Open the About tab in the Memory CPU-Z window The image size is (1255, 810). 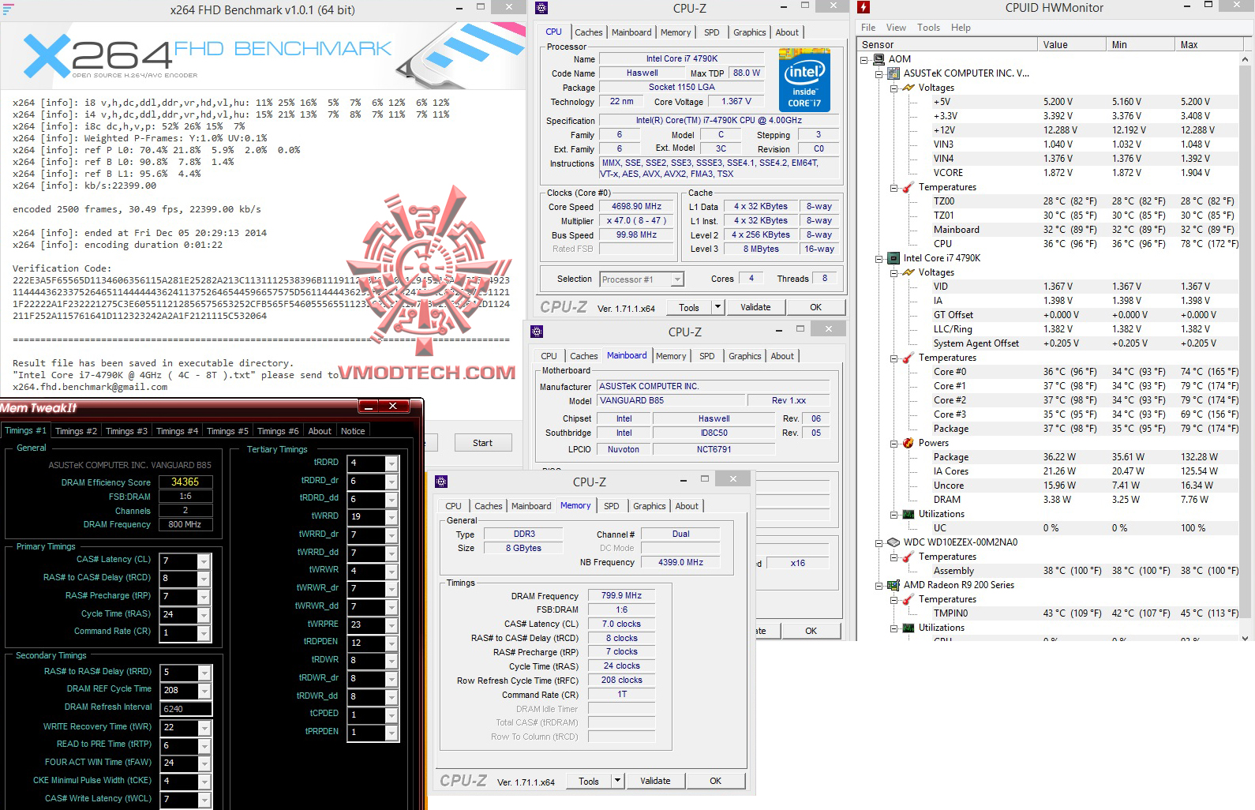point(687,506)
